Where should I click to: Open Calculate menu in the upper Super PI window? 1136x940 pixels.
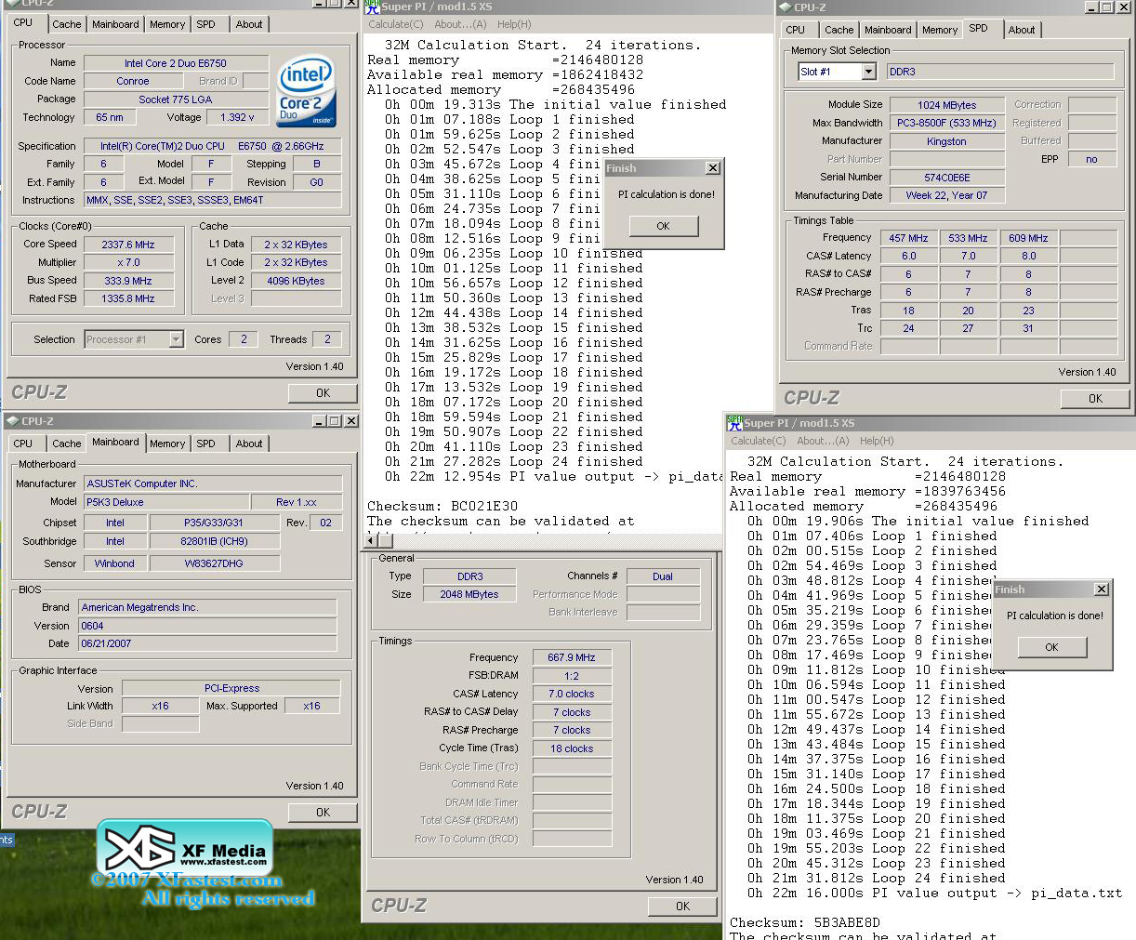[395, 24]
